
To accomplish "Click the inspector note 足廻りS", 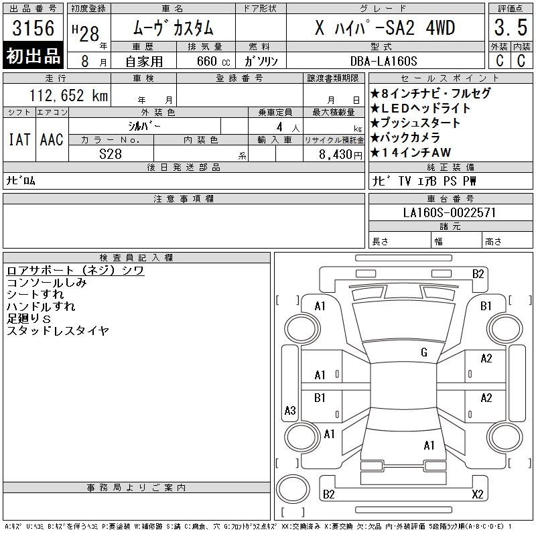I will [x=29, y=319].
